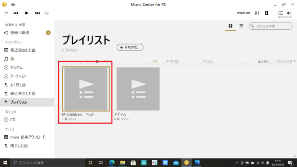Toggle repeat mode
Image resolution: width=297 pixels, height=167 pixels.
point(47,13)
